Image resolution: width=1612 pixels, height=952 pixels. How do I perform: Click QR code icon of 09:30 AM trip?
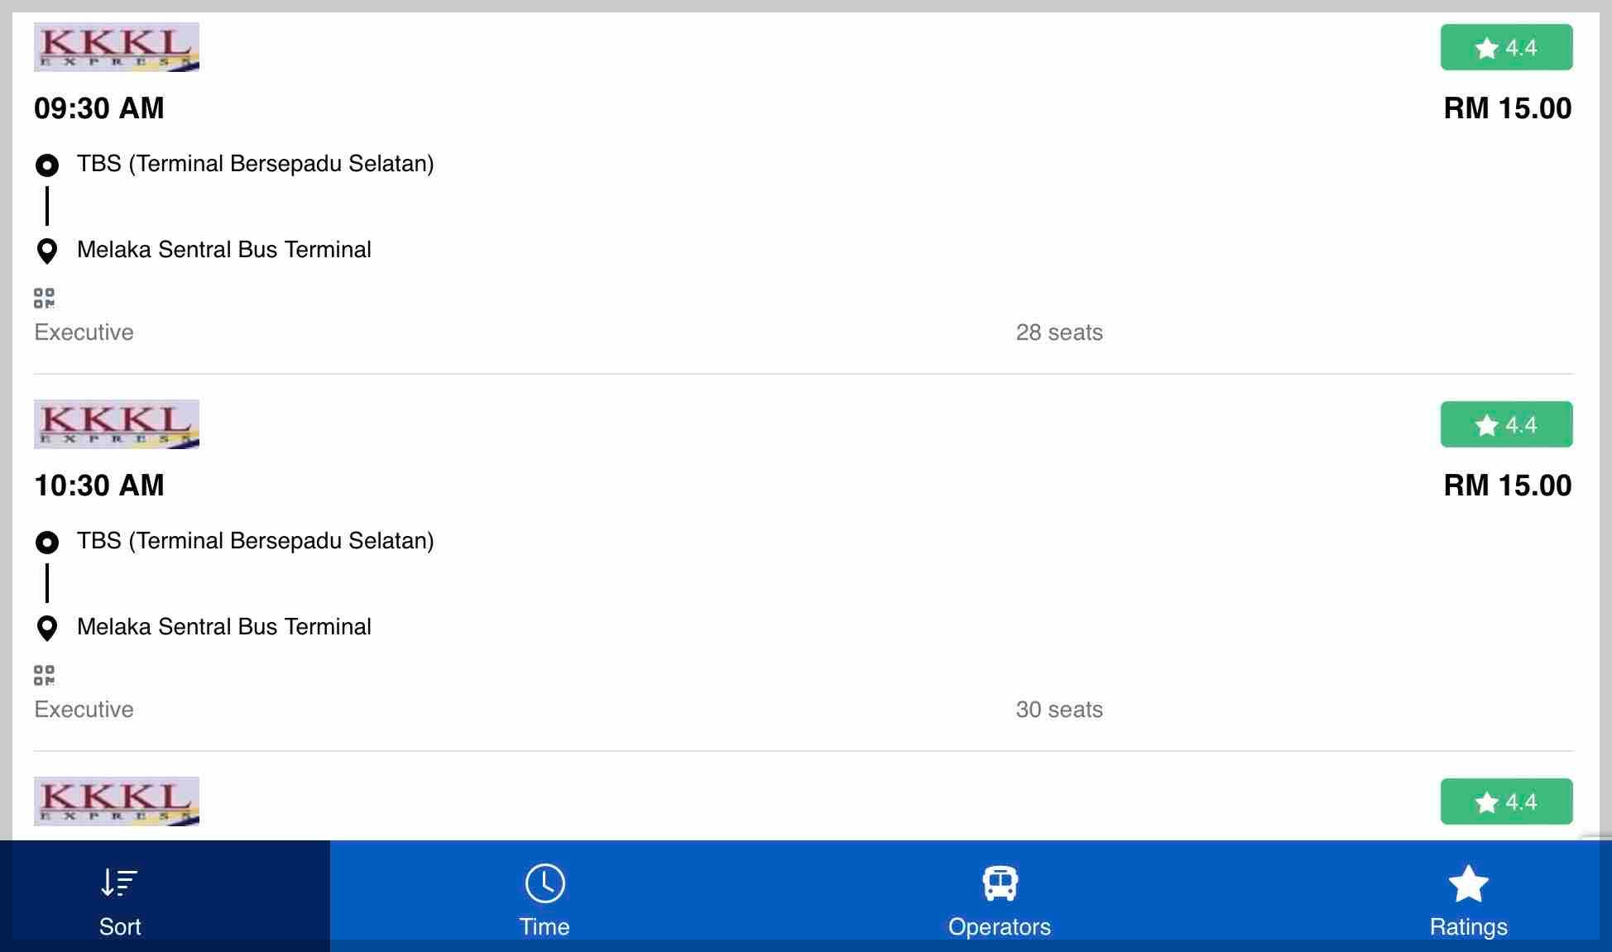44,299
